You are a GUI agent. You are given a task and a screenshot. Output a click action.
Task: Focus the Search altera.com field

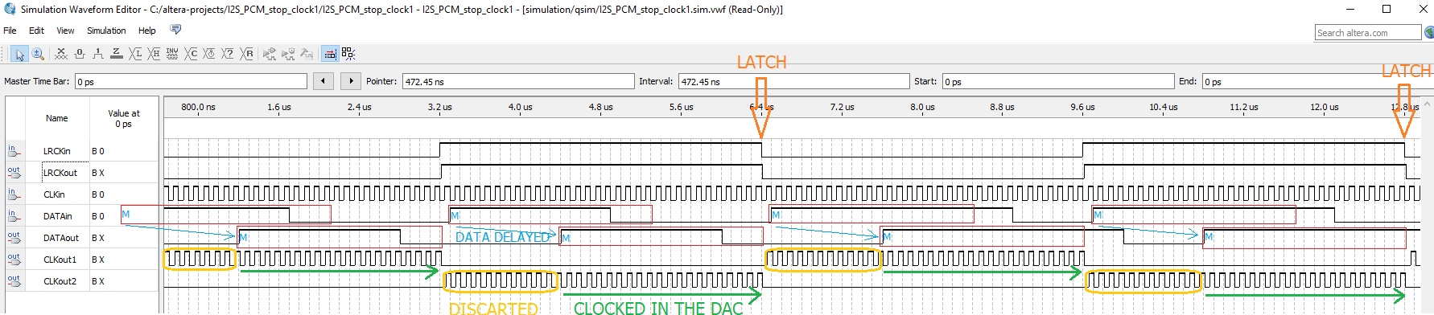pyautogui.click(x=1368, y=32)
